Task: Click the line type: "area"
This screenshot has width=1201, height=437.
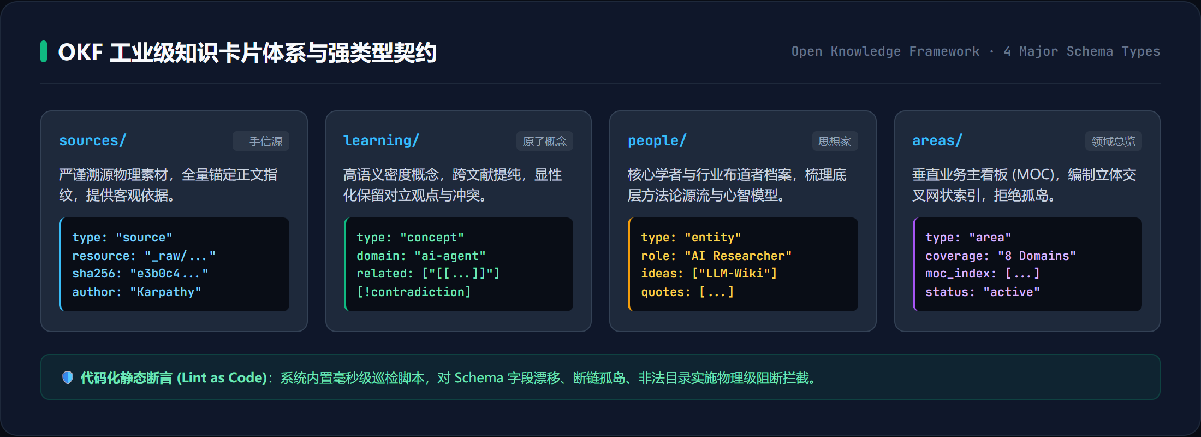Action: [968, 238]
